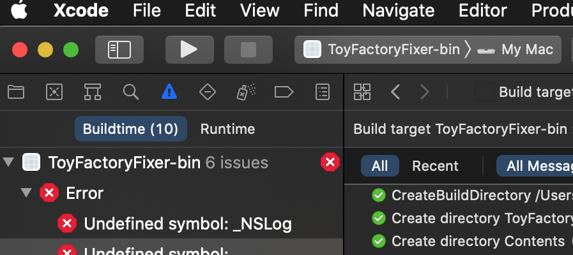This screenshot has width=573, height=255.
Task: Select the Undefined symbol: _NSLog issue
Action: pos(171,224)
